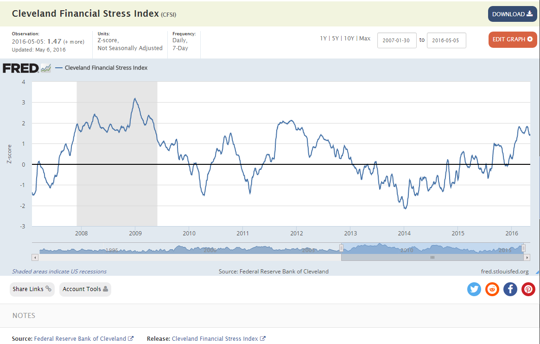
Task: Click the 'Daily, 7-Day' frequency text
Action: (x=180, y=44)
